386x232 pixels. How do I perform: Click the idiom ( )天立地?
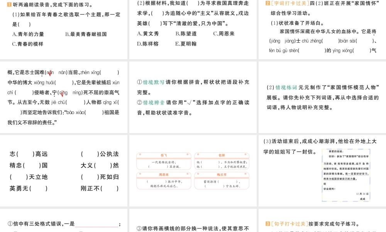29,177
